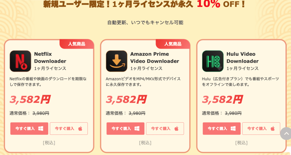Click the popular item badge on Netflix card

tap(77, 44)
